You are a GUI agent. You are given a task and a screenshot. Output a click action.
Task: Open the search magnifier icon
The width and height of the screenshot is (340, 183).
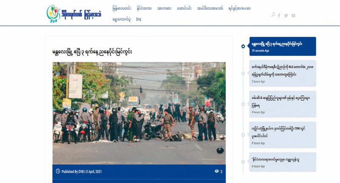[x=273, y=15]
